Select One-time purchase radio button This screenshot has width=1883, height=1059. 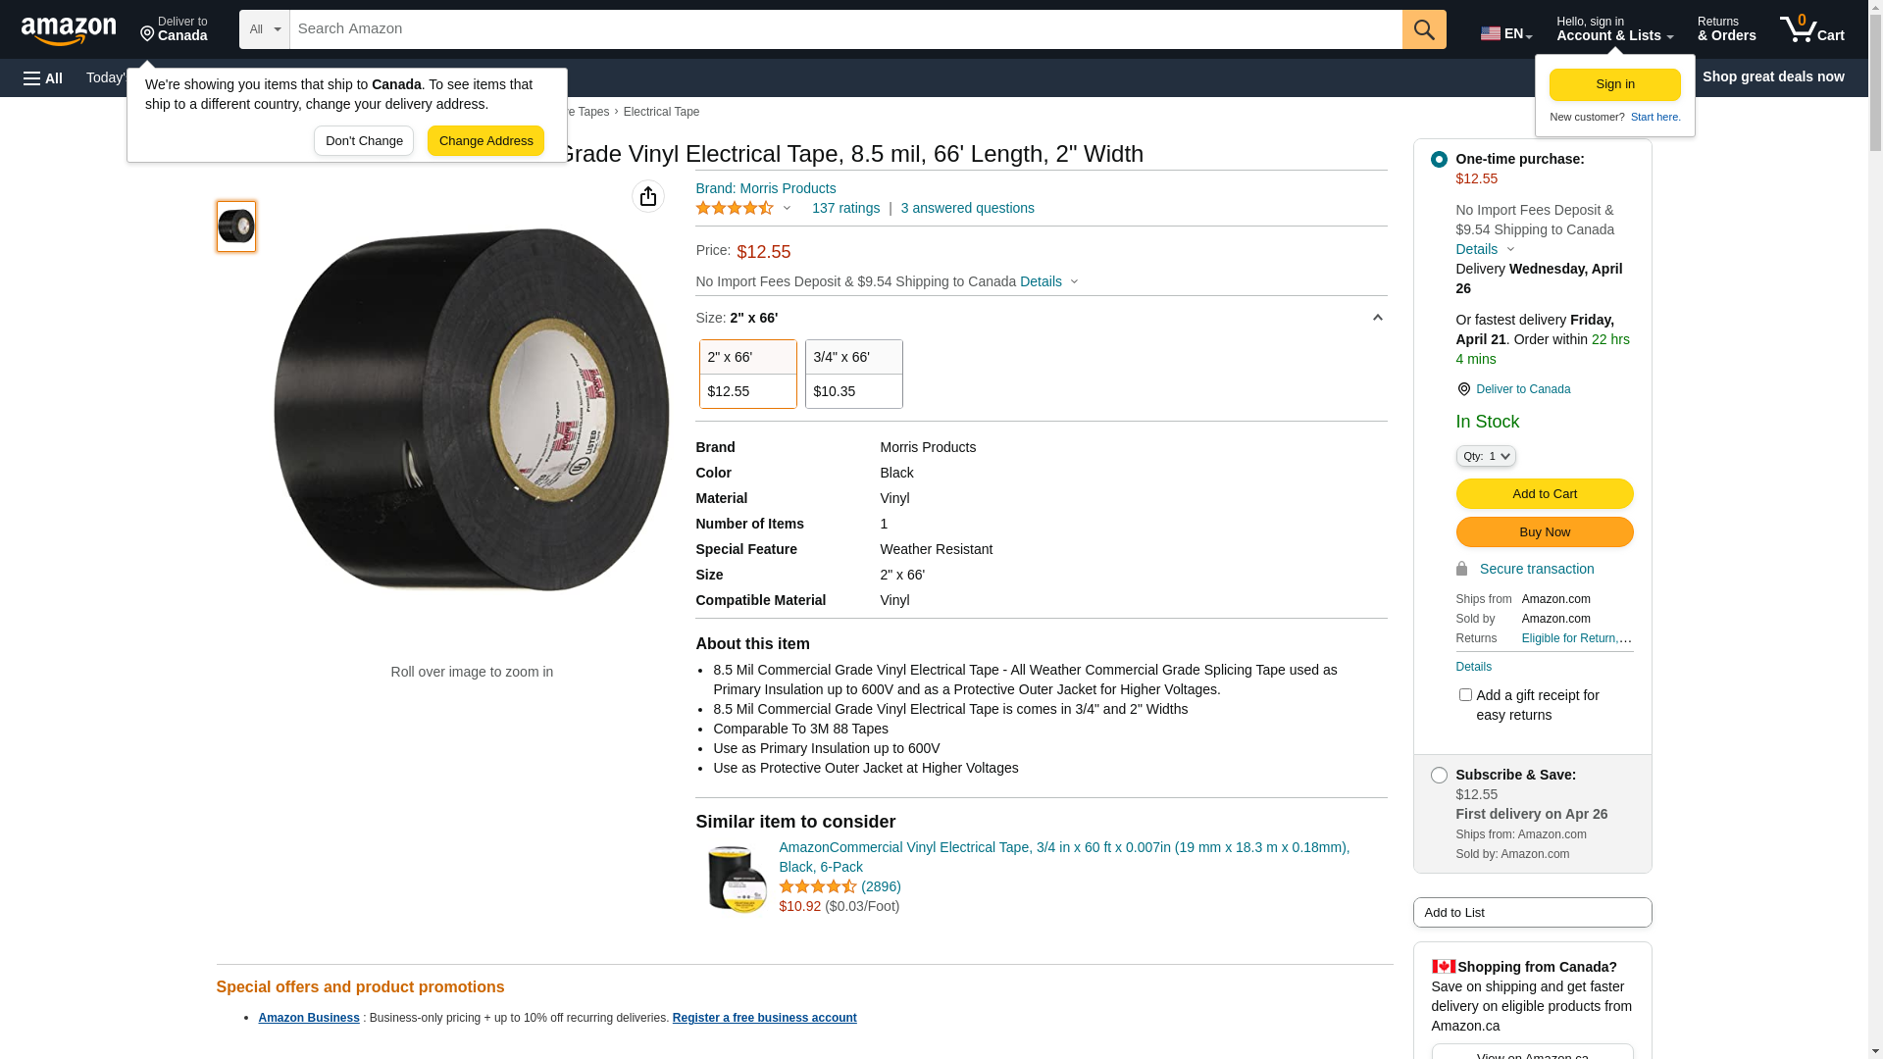pos(1439,159)
